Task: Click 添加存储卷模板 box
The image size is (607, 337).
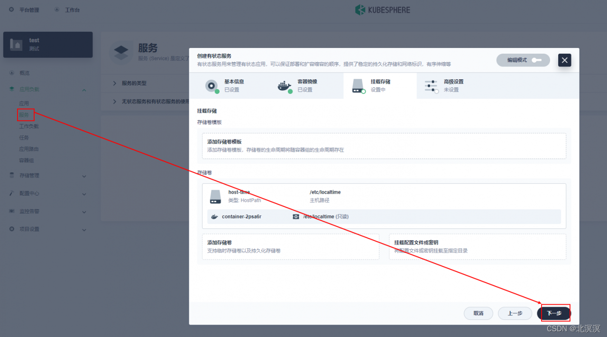Action: [x=384, y=146]
